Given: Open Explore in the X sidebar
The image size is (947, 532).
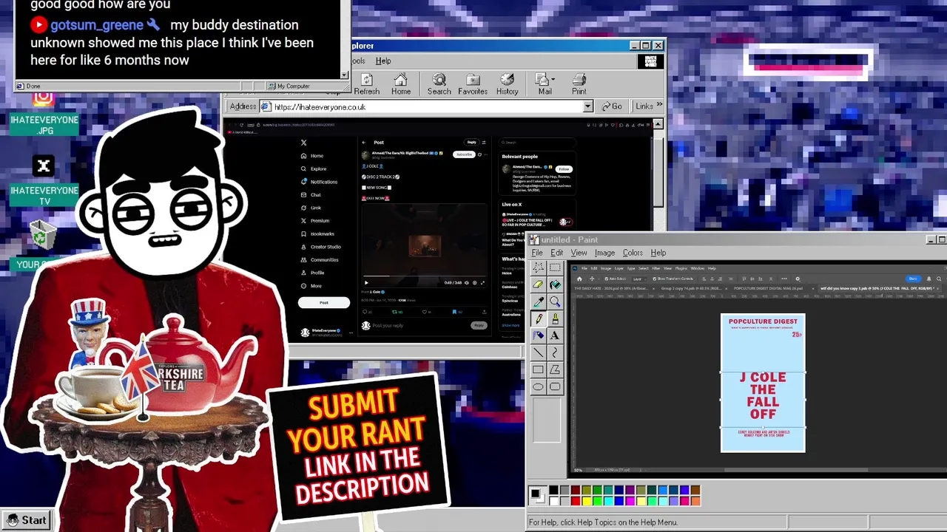Looking at the screenshot, I should pyautogui.click(x=314, y=168).
